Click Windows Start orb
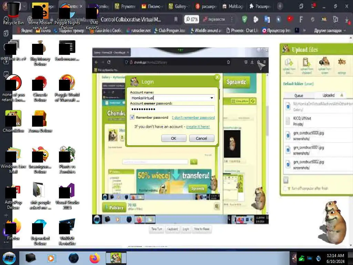Viewport: 353px width, 265px height. tap(9, 258)
